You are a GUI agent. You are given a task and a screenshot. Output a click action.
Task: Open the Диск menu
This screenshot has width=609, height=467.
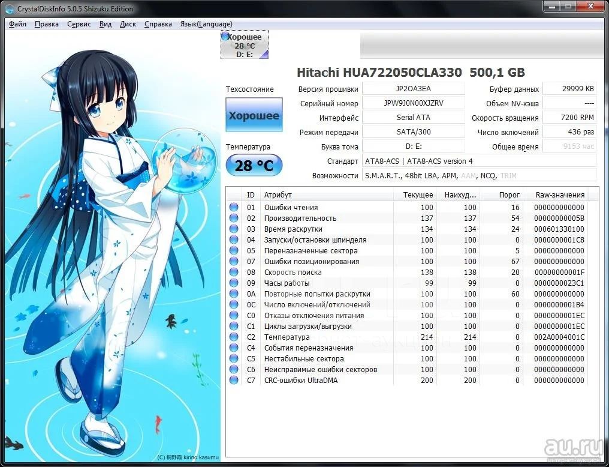pyautogui.click(x=128, y=24)
